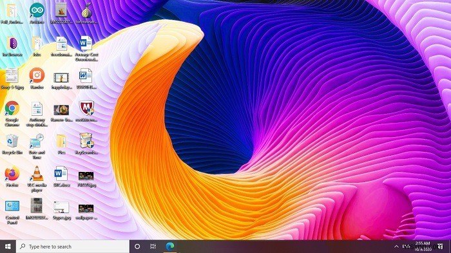Screen dimensions: 451x253
Task: Select the Skype.jpg image file
Action: click(61, 207)
